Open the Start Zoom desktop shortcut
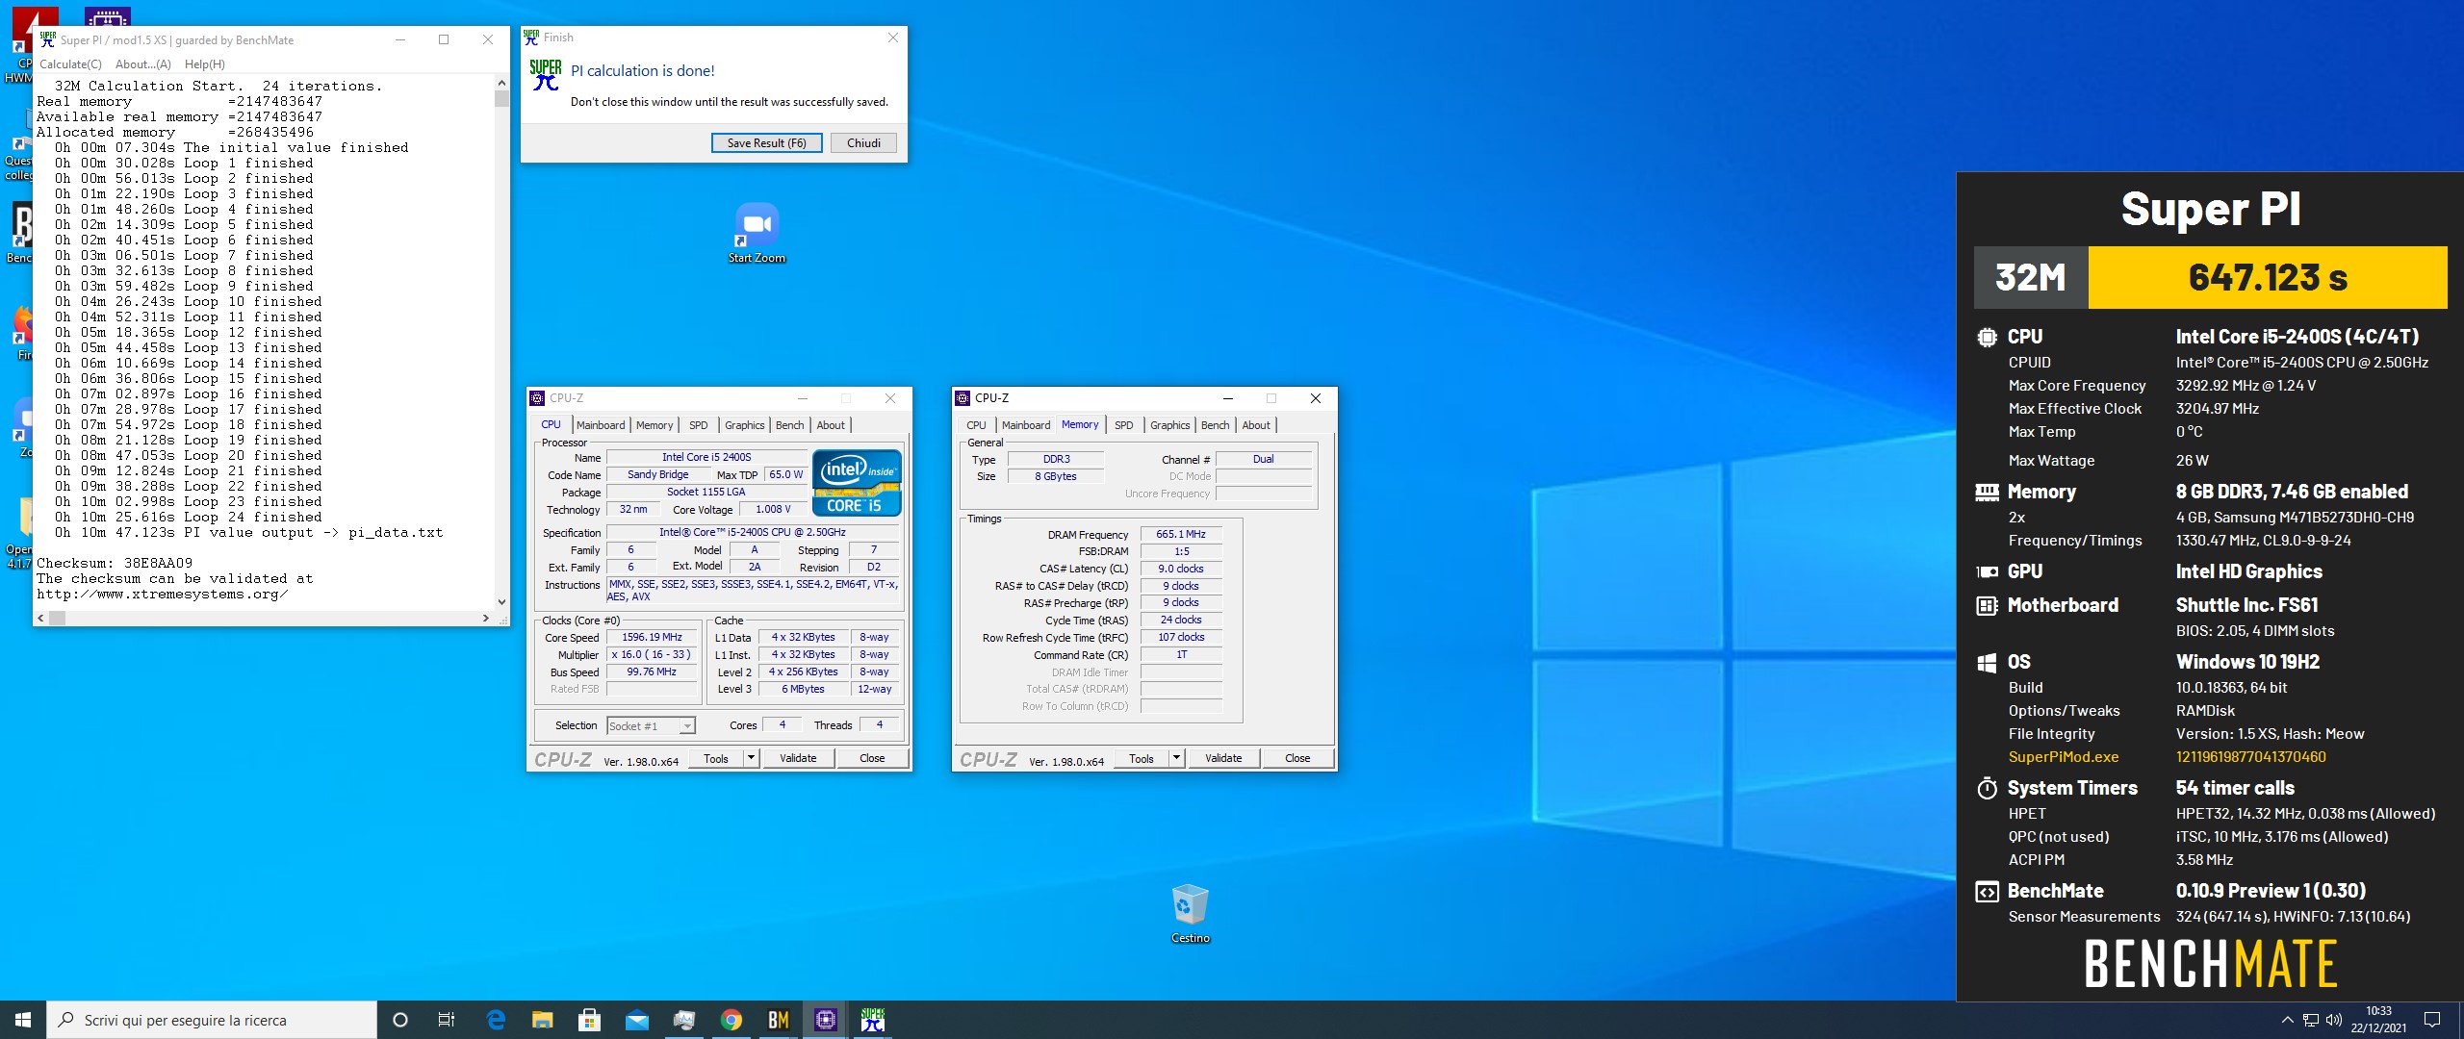2464x1039 pixels. pyautogui.click(x=757, y=233)
